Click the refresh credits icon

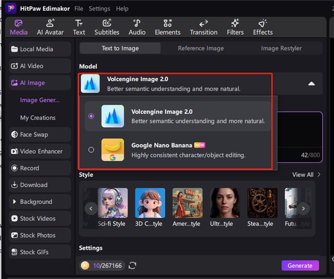tap(132, 265)
